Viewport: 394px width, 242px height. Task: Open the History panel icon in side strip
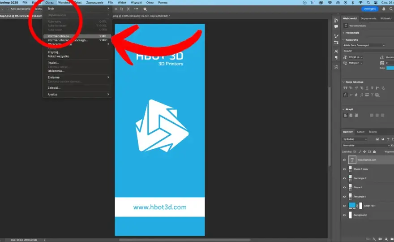tap(336, 20)
